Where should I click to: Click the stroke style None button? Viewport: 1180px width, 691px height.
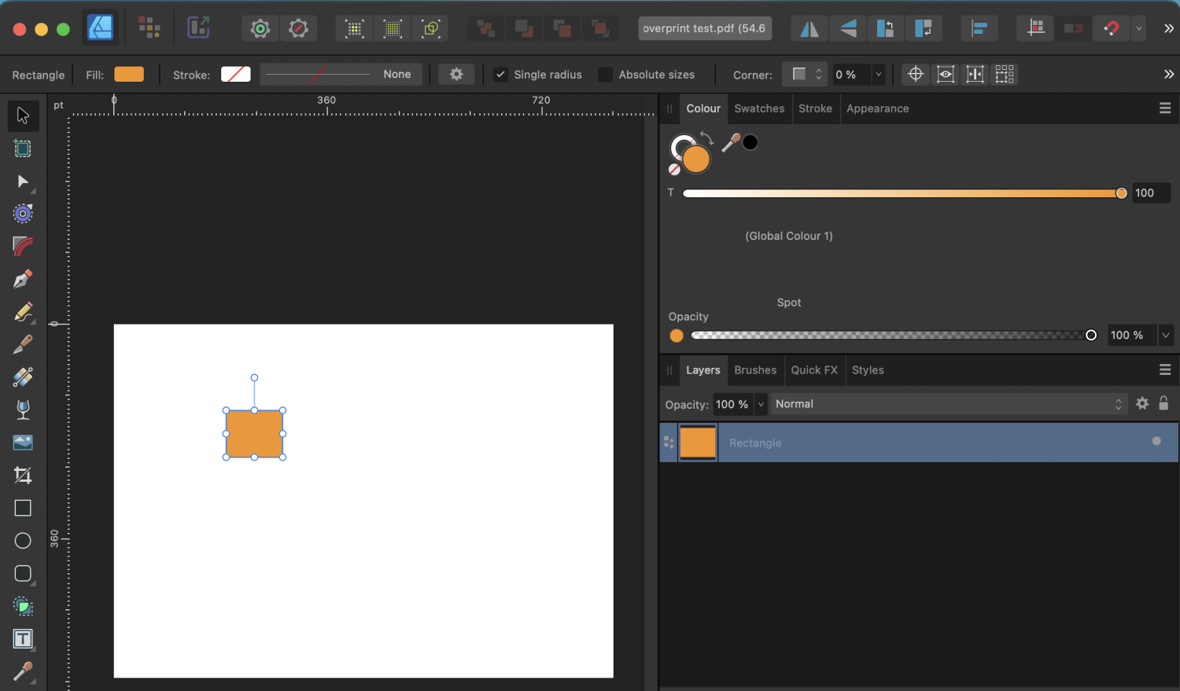(x=341, y=75)
